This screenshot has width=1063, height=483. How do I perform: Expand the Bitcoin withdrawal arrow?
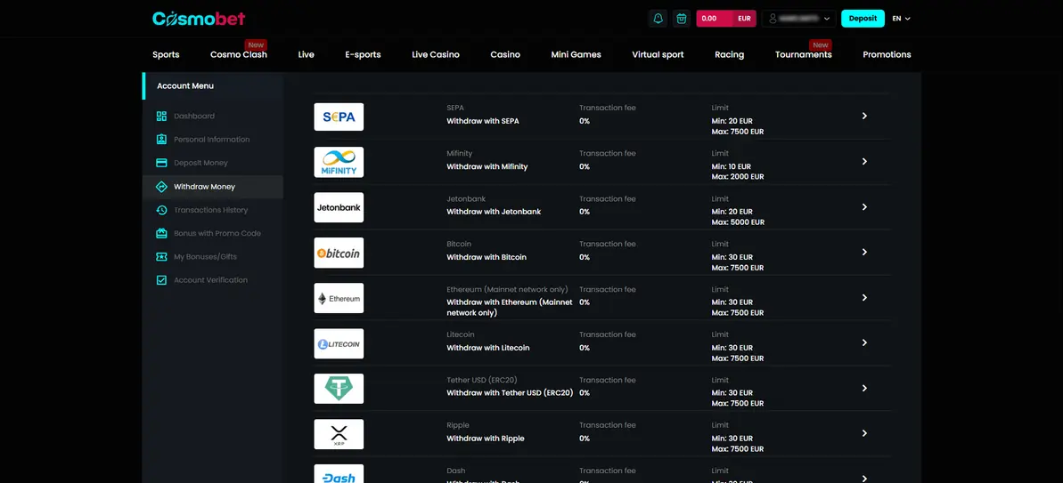click(x=864, y=252)
